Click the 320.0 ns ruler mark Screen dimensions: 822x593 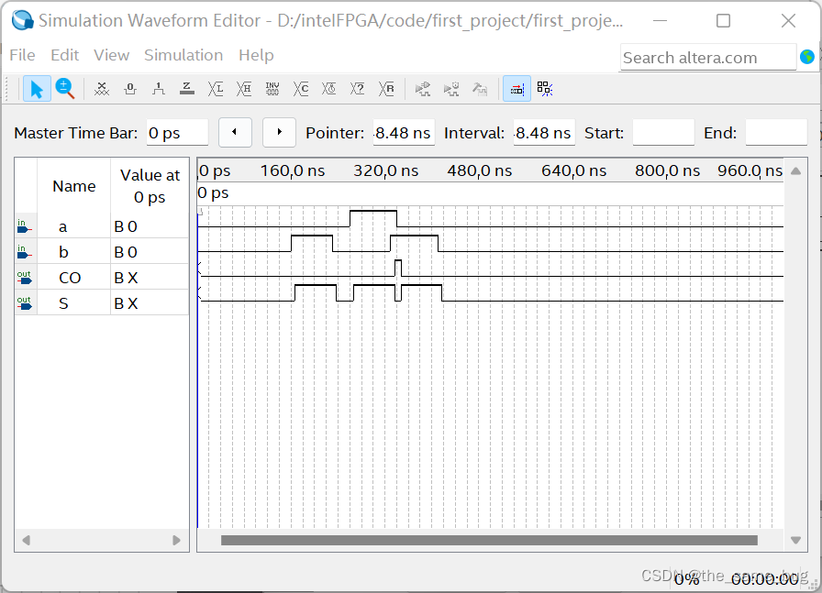386,170
